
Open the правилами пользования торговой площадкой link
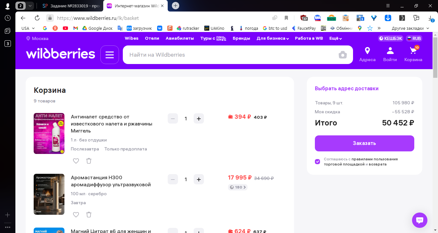click(x=361, y=162)
